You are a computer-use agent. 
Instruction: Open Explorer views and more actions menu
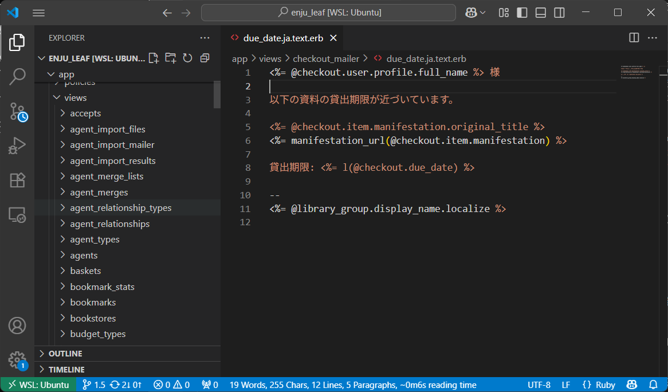point(205,38)
